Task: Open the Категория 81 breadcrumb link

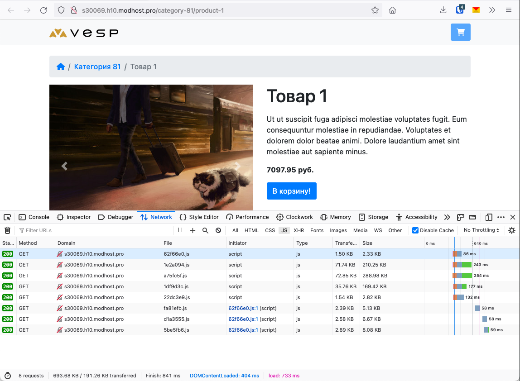Action: point(97,67)
